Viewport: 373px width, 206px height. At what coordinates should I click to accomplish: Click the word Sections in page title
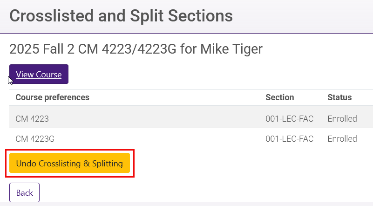(201, 16)
